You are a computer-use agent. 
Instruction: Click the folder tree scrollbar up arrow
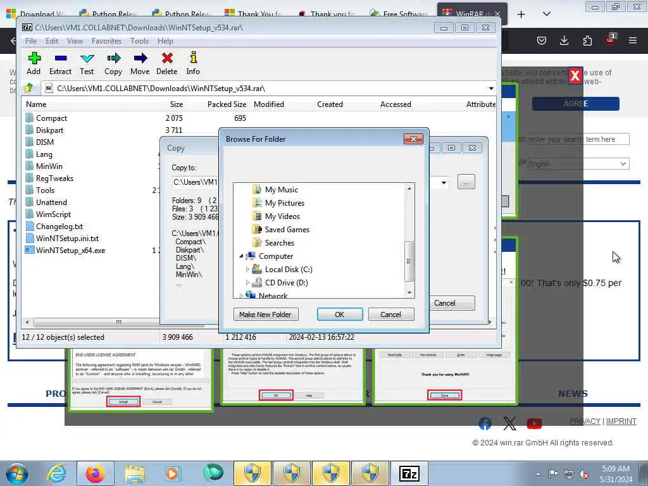point(409,189)
